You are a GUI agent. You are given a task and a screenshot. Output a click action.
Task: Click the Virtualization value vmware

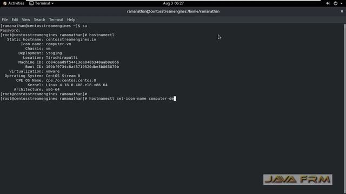52,71
